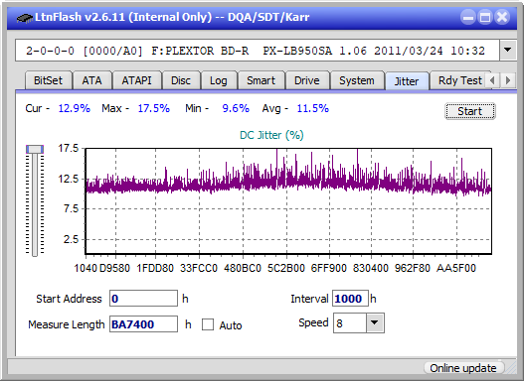Select the Interval value field

point(350,299)
